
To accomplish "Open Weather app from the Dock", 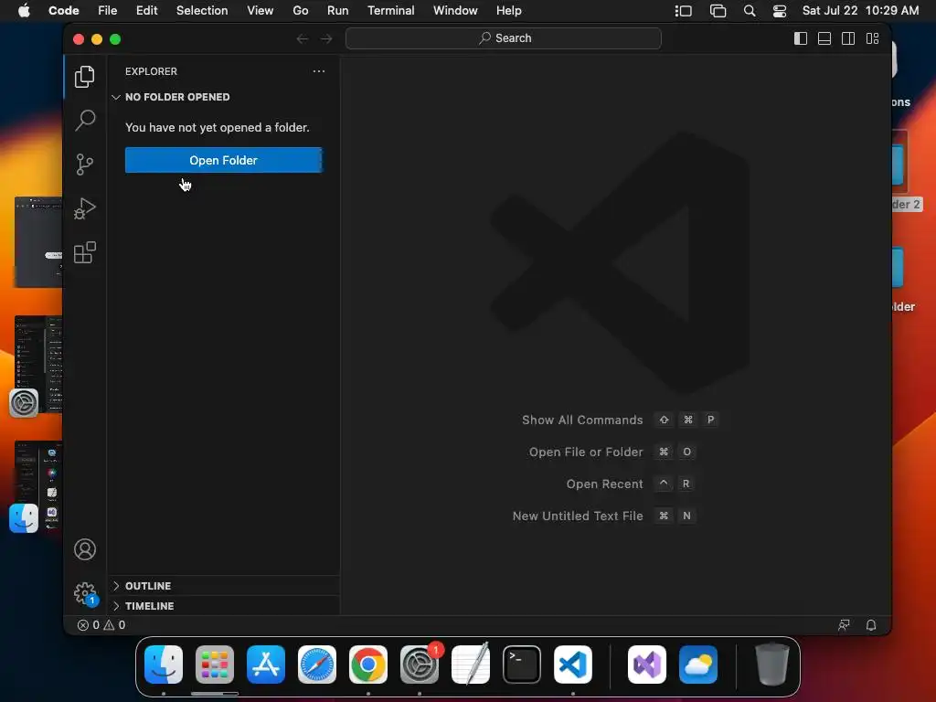I will [698, 664].
